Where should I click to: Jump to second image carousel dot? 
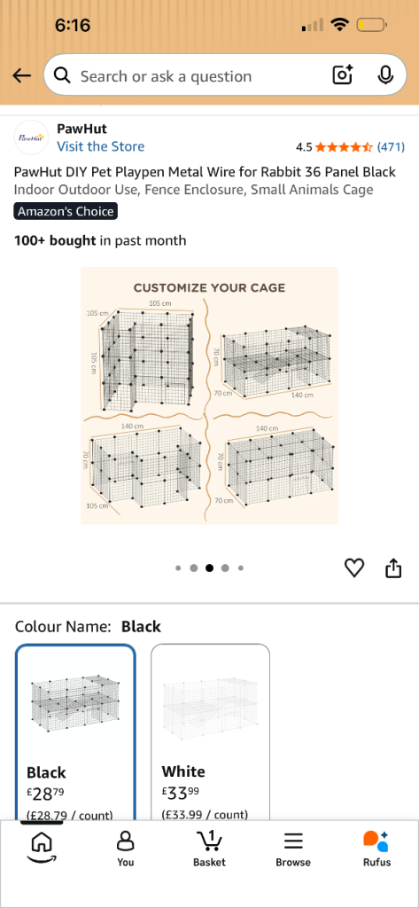pos(194,568)
